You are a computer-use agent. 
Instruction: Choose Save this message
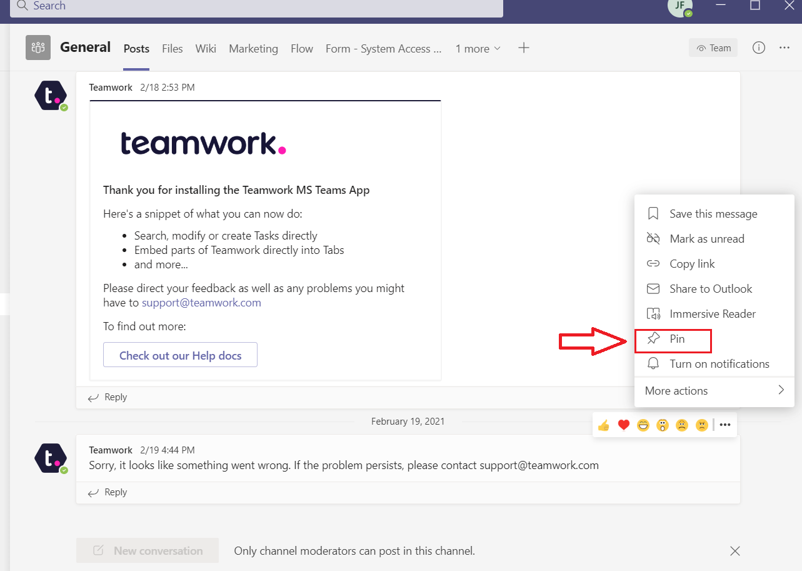(714, 213)
